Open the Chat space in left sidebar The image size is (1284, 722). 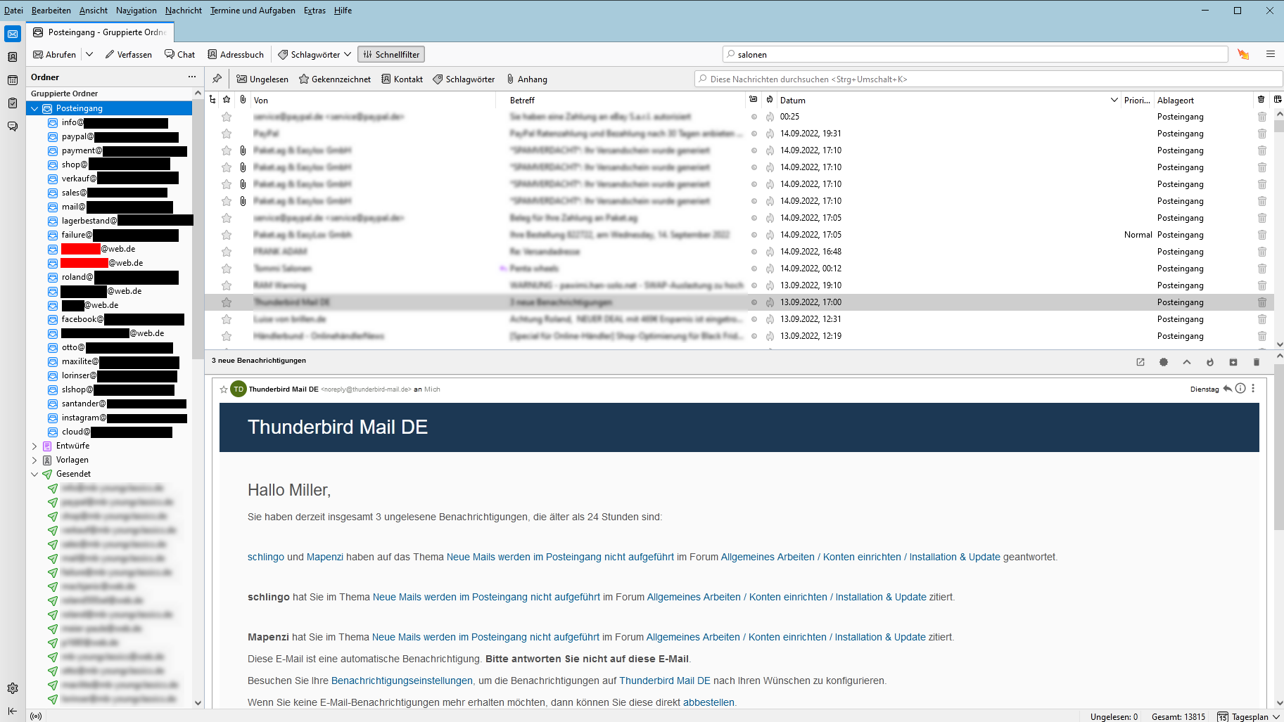(x=13, y=127)
